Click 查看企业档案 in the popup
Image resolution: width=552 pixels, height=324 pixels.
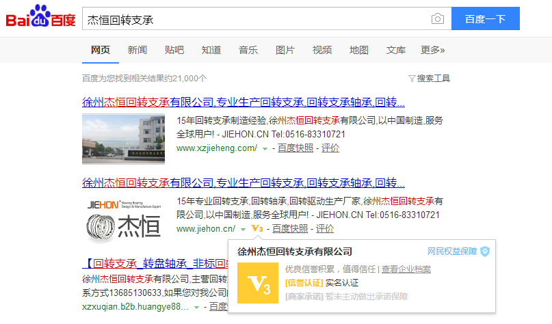pos(406,269)
